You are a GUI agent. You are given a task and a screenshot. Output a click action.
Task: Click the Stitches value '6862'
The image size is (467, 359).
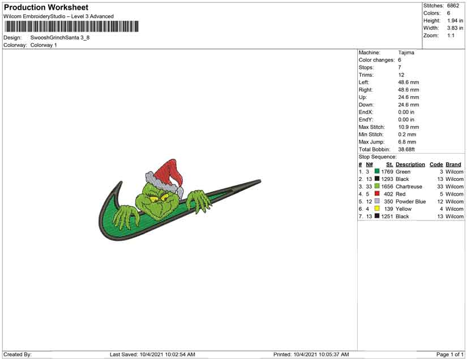pos(453,6)
